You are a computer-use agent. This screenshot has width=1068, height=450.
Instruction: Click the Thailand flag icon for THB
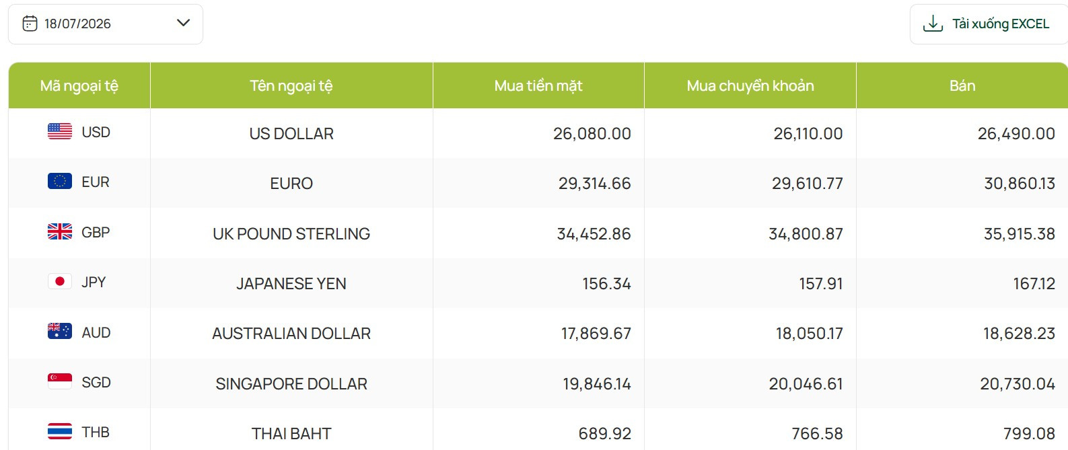point(60,430)
